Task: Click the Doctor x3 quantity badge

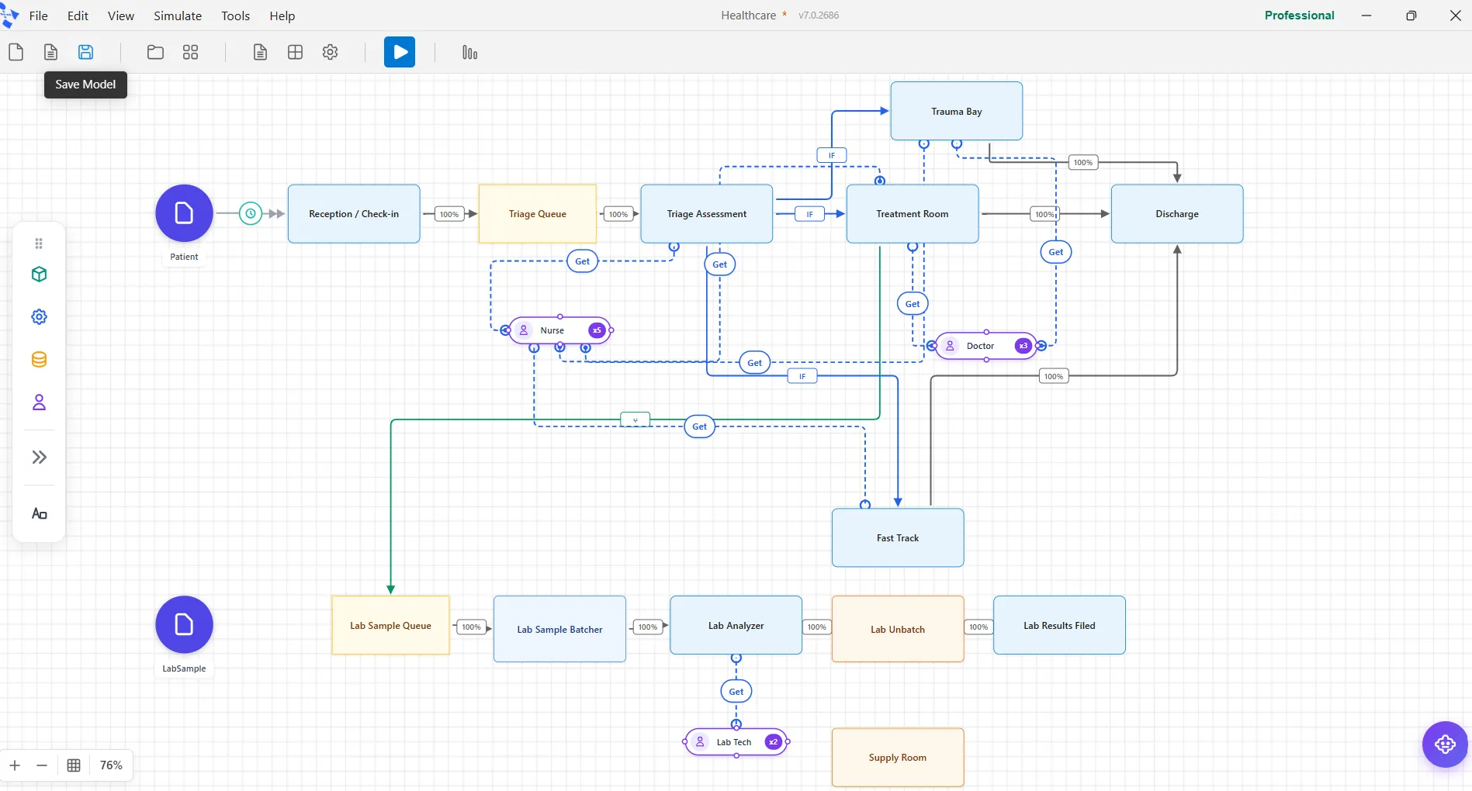Action: pos(1023,346)
